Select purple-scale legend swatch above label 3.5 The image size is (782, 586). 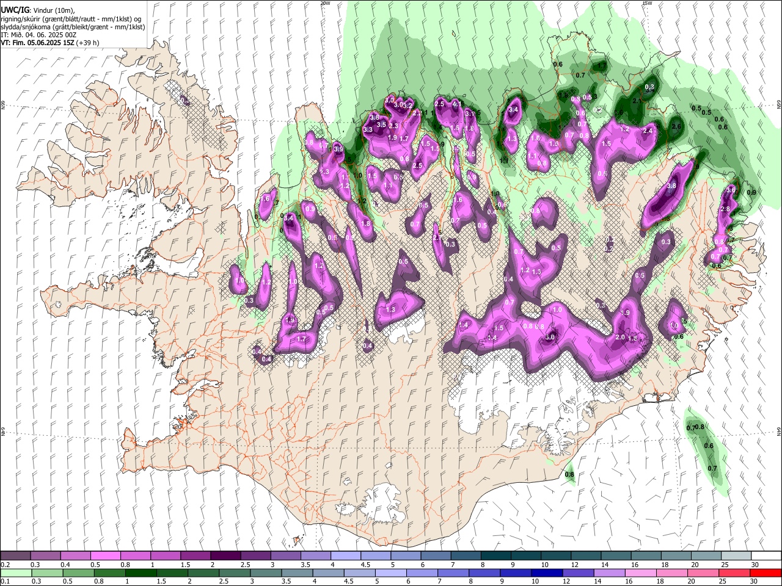tap(315, 556)
